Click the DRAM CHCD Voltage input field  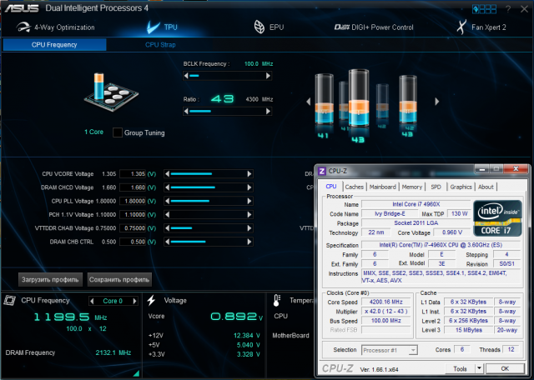tap(133, 187)
